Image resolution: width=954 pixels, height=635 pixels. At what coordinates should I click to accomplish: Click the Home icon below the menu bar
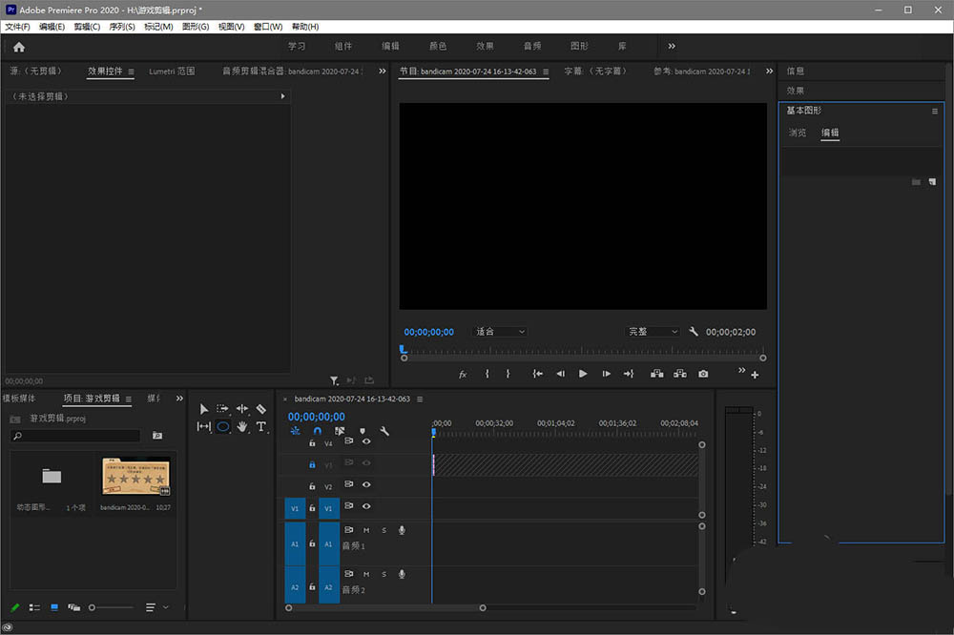19,47
